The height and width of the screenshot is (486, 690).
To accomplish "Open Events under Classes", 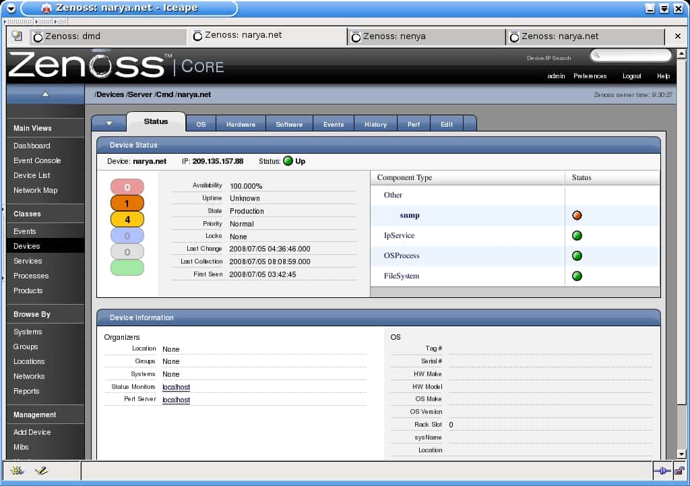I will (25, 231).
